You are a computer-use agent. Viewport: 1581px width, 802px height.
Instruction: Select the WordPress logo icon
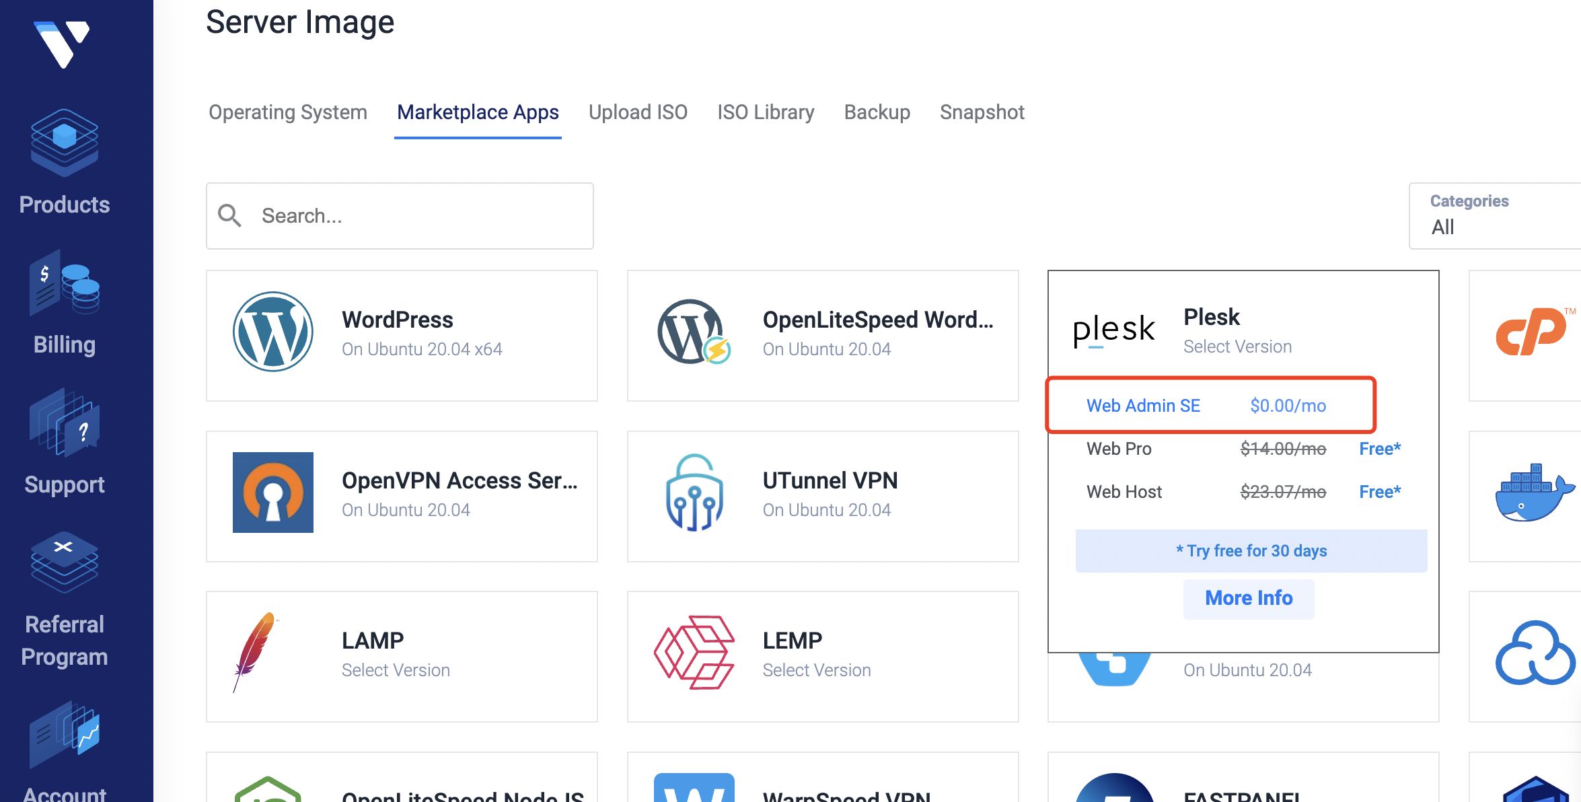click(x=272, y=332)
